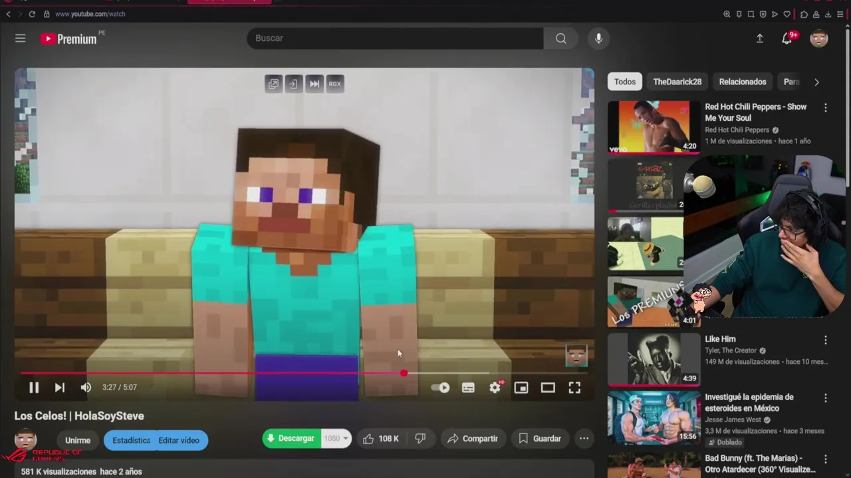Open options for Jesse James West video
This screenshot has height=478, width=851.
coord(826,398)
